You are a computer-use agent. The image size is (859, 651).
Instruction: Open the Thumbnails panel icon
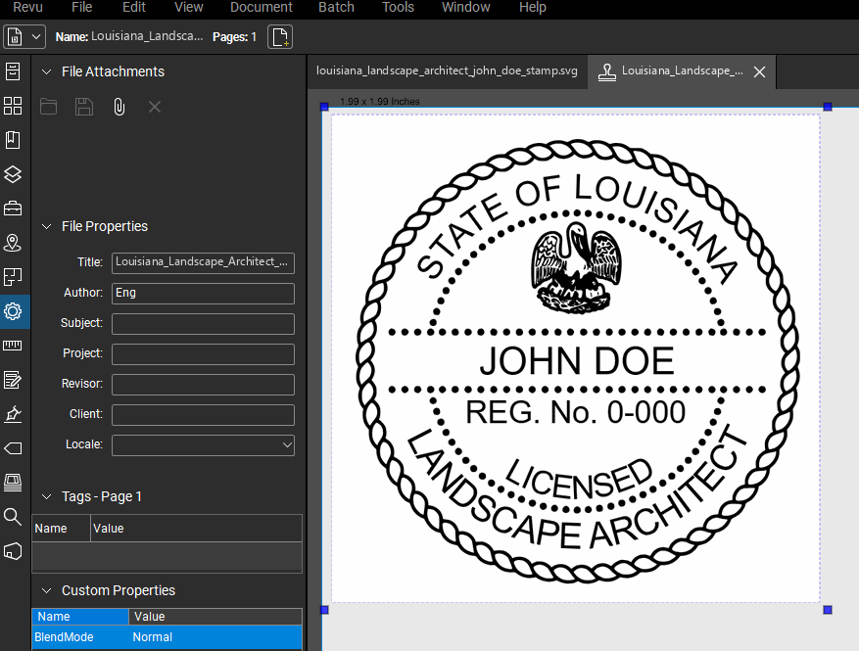(x=13, y=106)
